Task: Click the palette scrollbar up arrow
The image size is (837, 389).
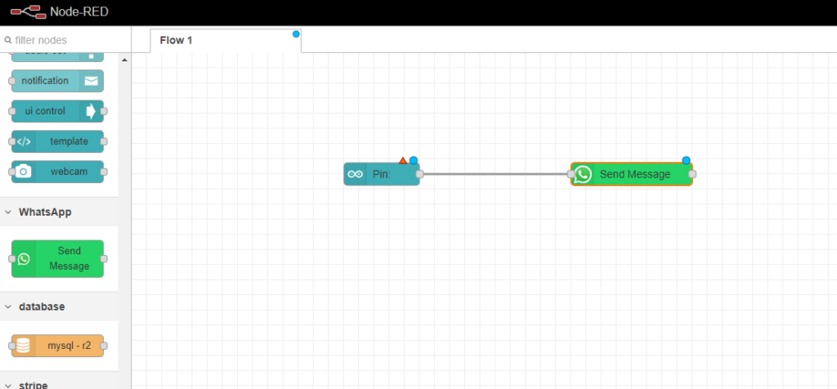Action: [124, 60]
